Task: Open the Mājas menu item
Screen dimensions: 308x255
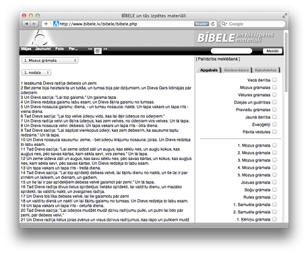Action: (x=26, y=48)
